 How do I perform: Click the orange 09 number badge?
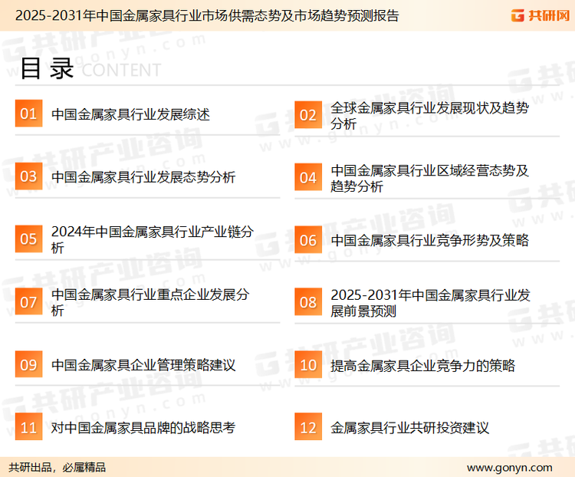tap(28, 364)
